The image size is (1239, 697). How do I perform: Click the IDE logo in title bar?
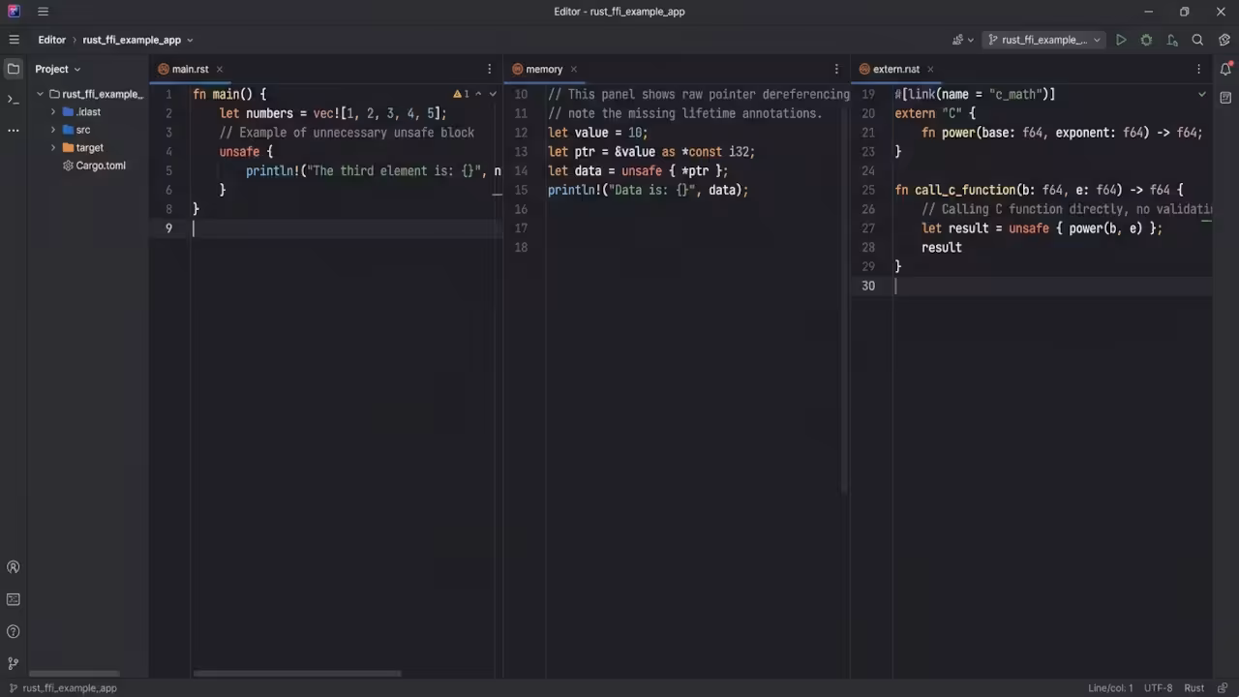pyautogui.click(x=14, y=12)
